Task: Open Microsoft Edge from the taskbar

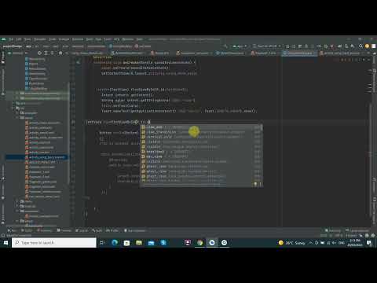Action: pyautogui.click(x=115, y=243)
